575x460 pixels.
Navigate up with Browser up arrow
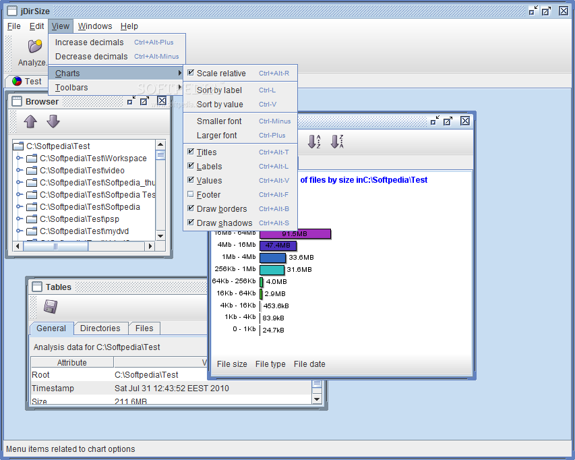coord(30,121)
